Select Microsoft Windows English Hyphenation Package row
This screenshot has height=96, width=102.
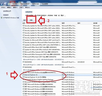click(62, 82)
